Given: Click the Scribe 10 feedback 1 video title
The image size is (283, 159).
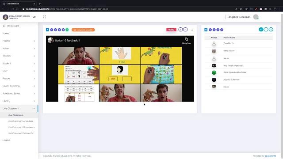Looking at the screenshot, I should pyautogui.click(x=67, y=40).
